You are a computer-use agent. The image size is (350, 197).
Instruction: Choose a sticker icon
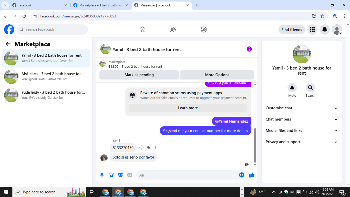[120, 175]
